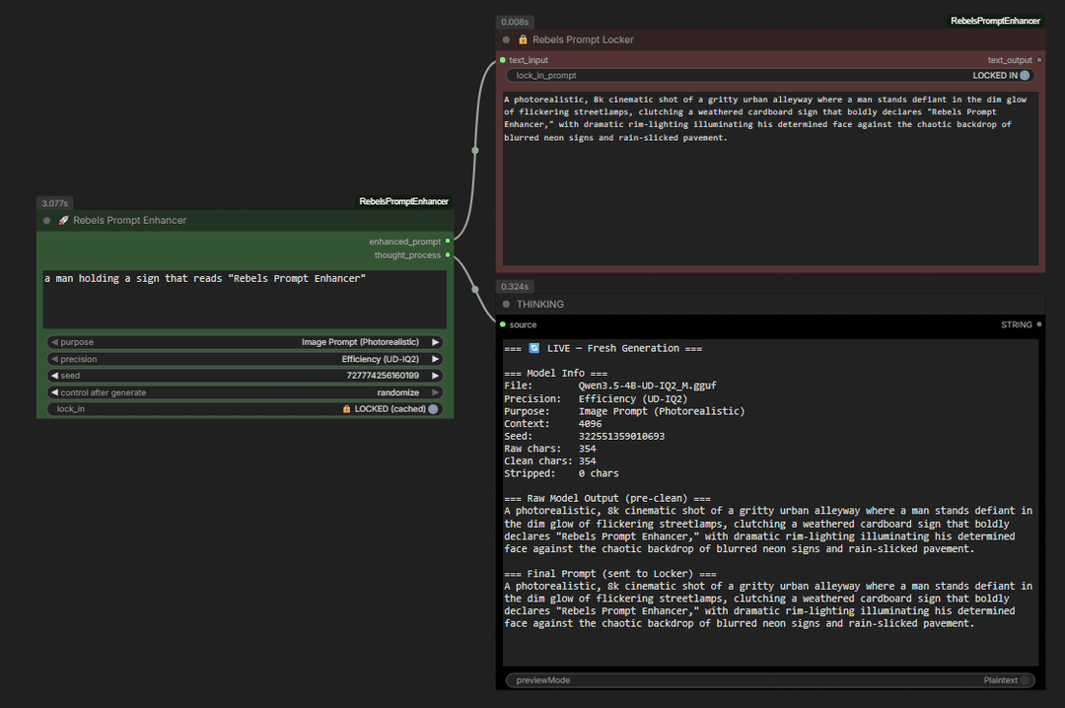Open the precision dropdown showing Efficiency (UD-IQ2)

click(245, 359)
